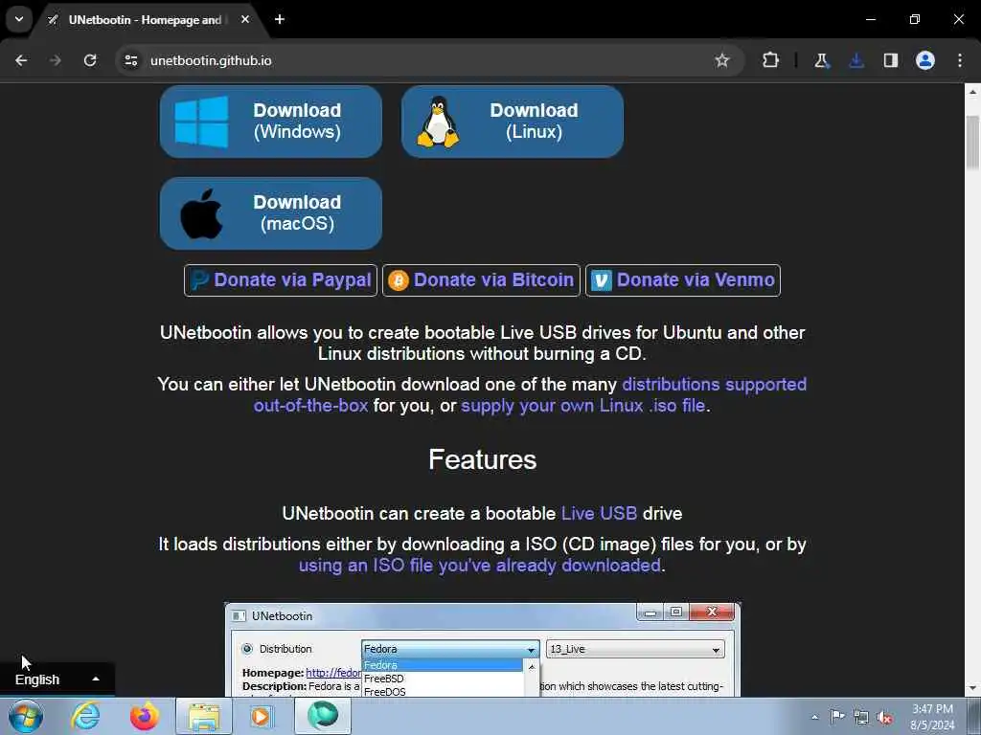
Task: Show hidden system tray icons
Action: point(814,717)
